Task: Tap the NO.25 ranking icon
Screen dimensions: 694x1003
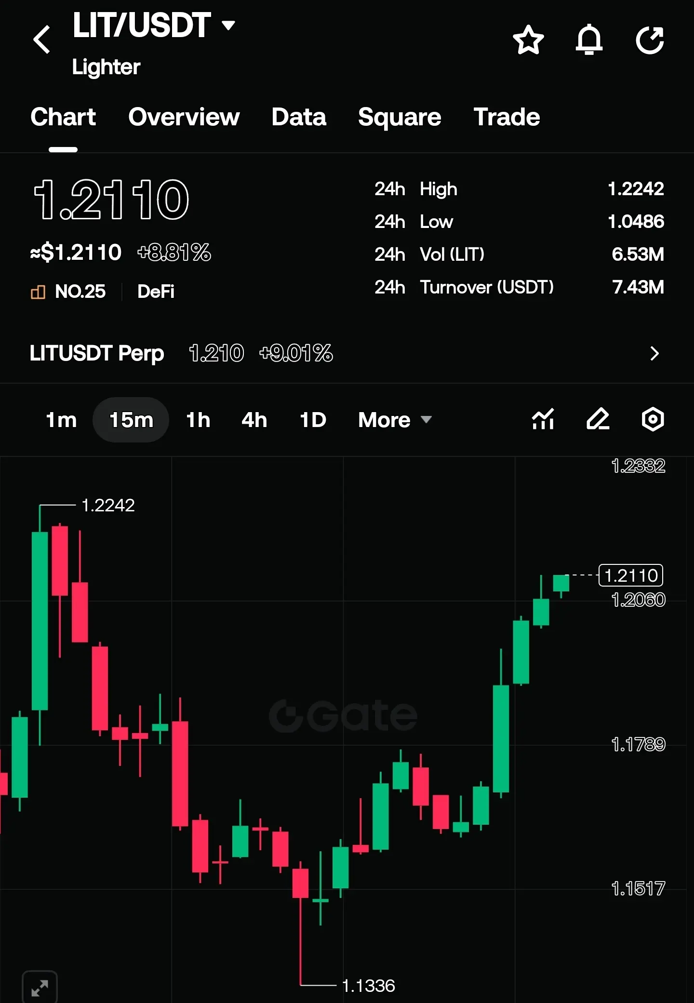Action: click(38, 292)
